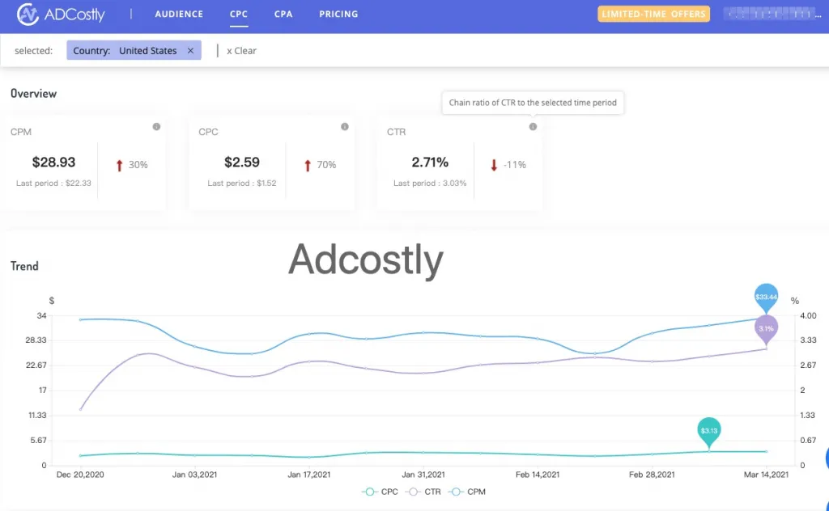829x511 pixels.
Task: Click the CPC red up arrow
Action: (x=308, y=165)
